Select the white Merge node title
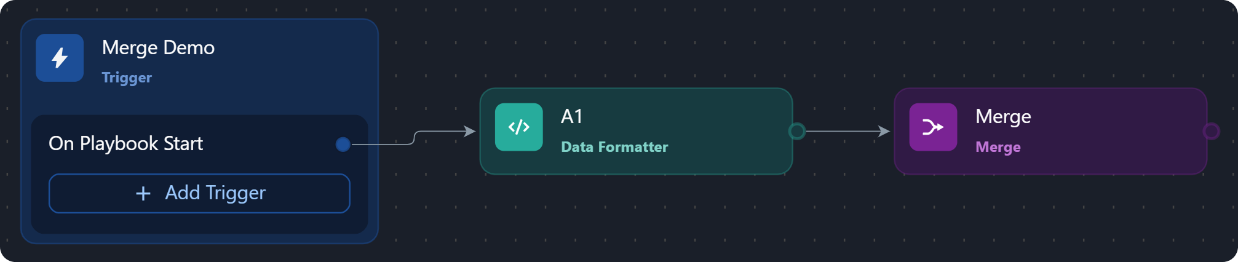 (1003, 116)
